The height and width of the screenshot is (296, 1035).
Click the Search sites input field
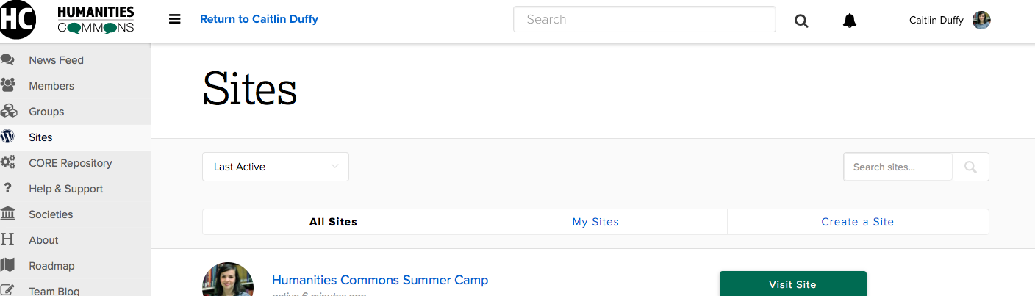coord(898,167)
